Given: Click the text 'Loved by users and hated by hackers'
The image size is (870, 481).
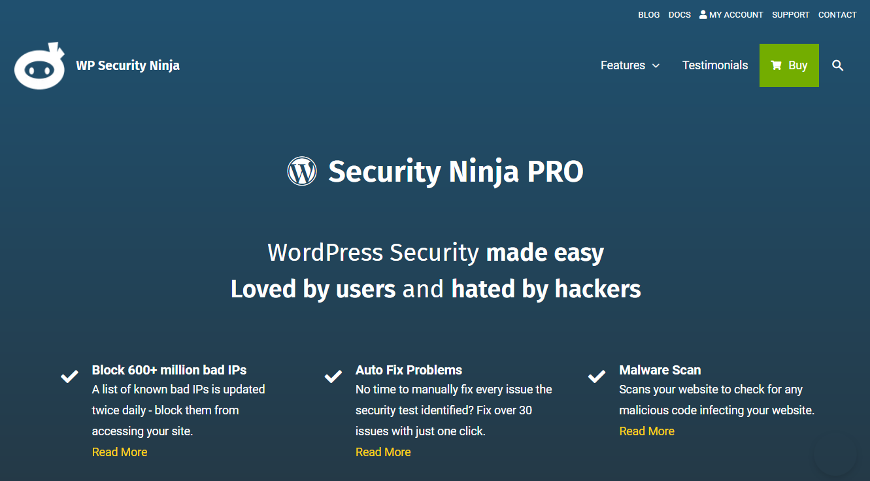Looking at the screenshot, I should tap(435, 289).
